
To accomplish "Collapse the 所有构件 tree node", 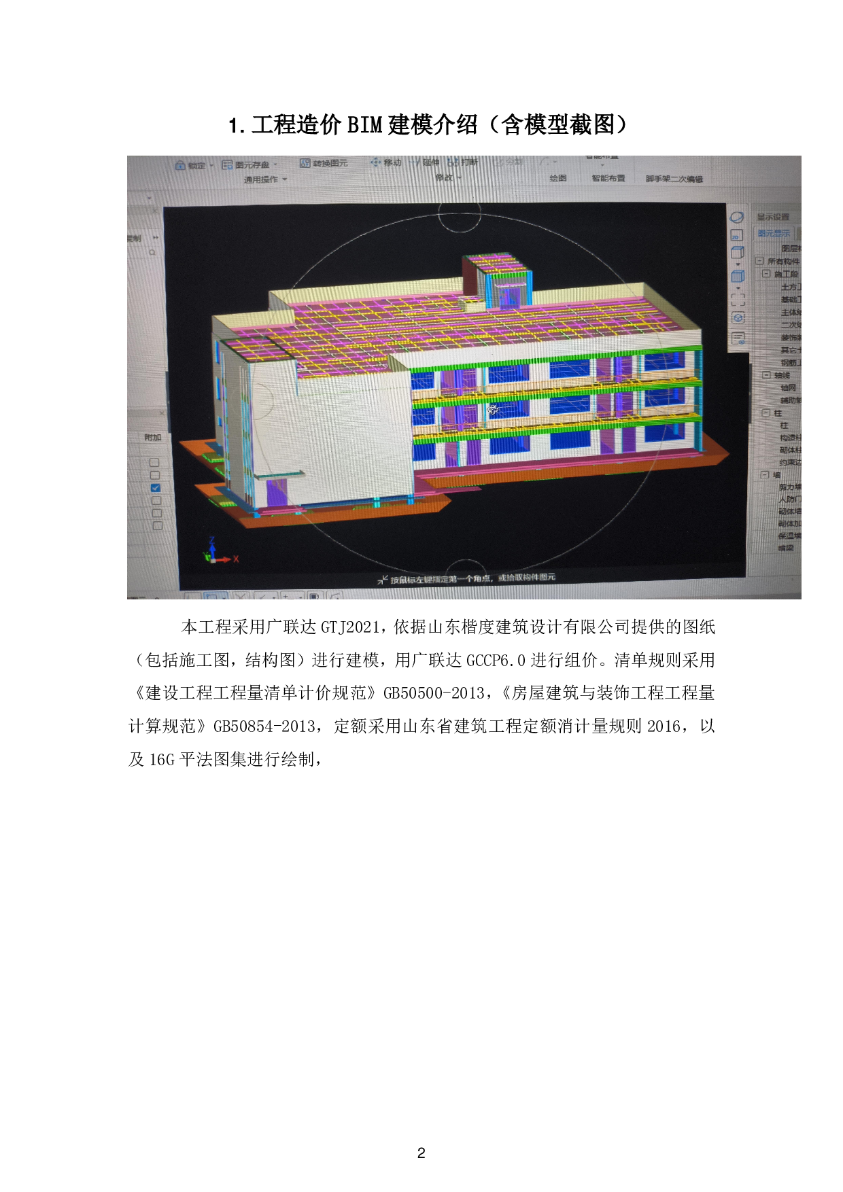I will pyautogui.click(x=760, y=261).
